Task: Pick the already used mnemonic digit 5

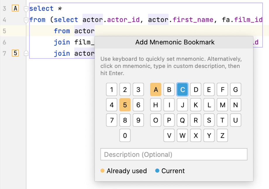Action: [x=125, y=105]
